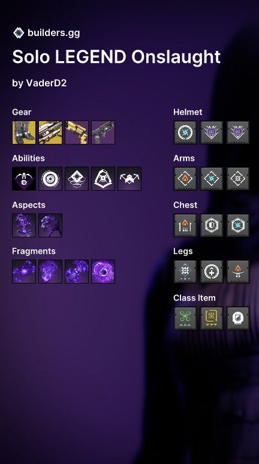Click the builders.gg logo icon
This screenshot has height=464, width=259.
[19, 32]
